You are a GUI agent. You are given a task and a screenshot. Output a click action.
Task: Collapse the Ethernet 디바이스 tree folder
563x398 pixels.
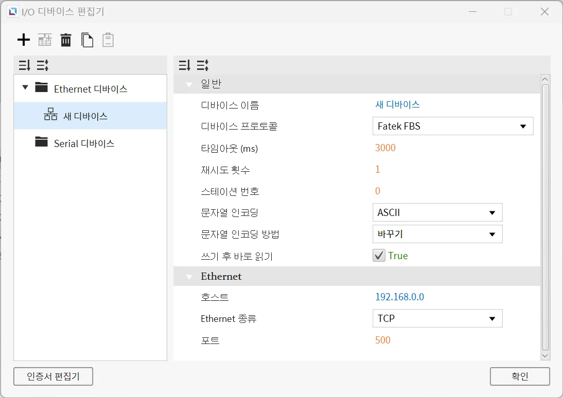coord(25,88)
